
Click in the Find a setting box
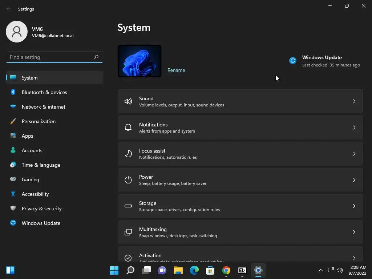(54, 57)
